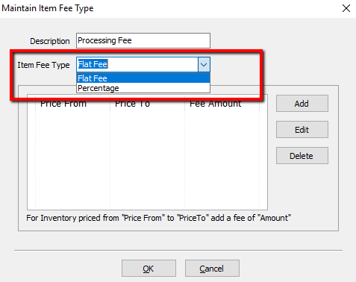This screenshot has height=282, width=356.
Task: Choose Percentage from the dropdown list
Action: pyautogui.click(x=143, y=88)
